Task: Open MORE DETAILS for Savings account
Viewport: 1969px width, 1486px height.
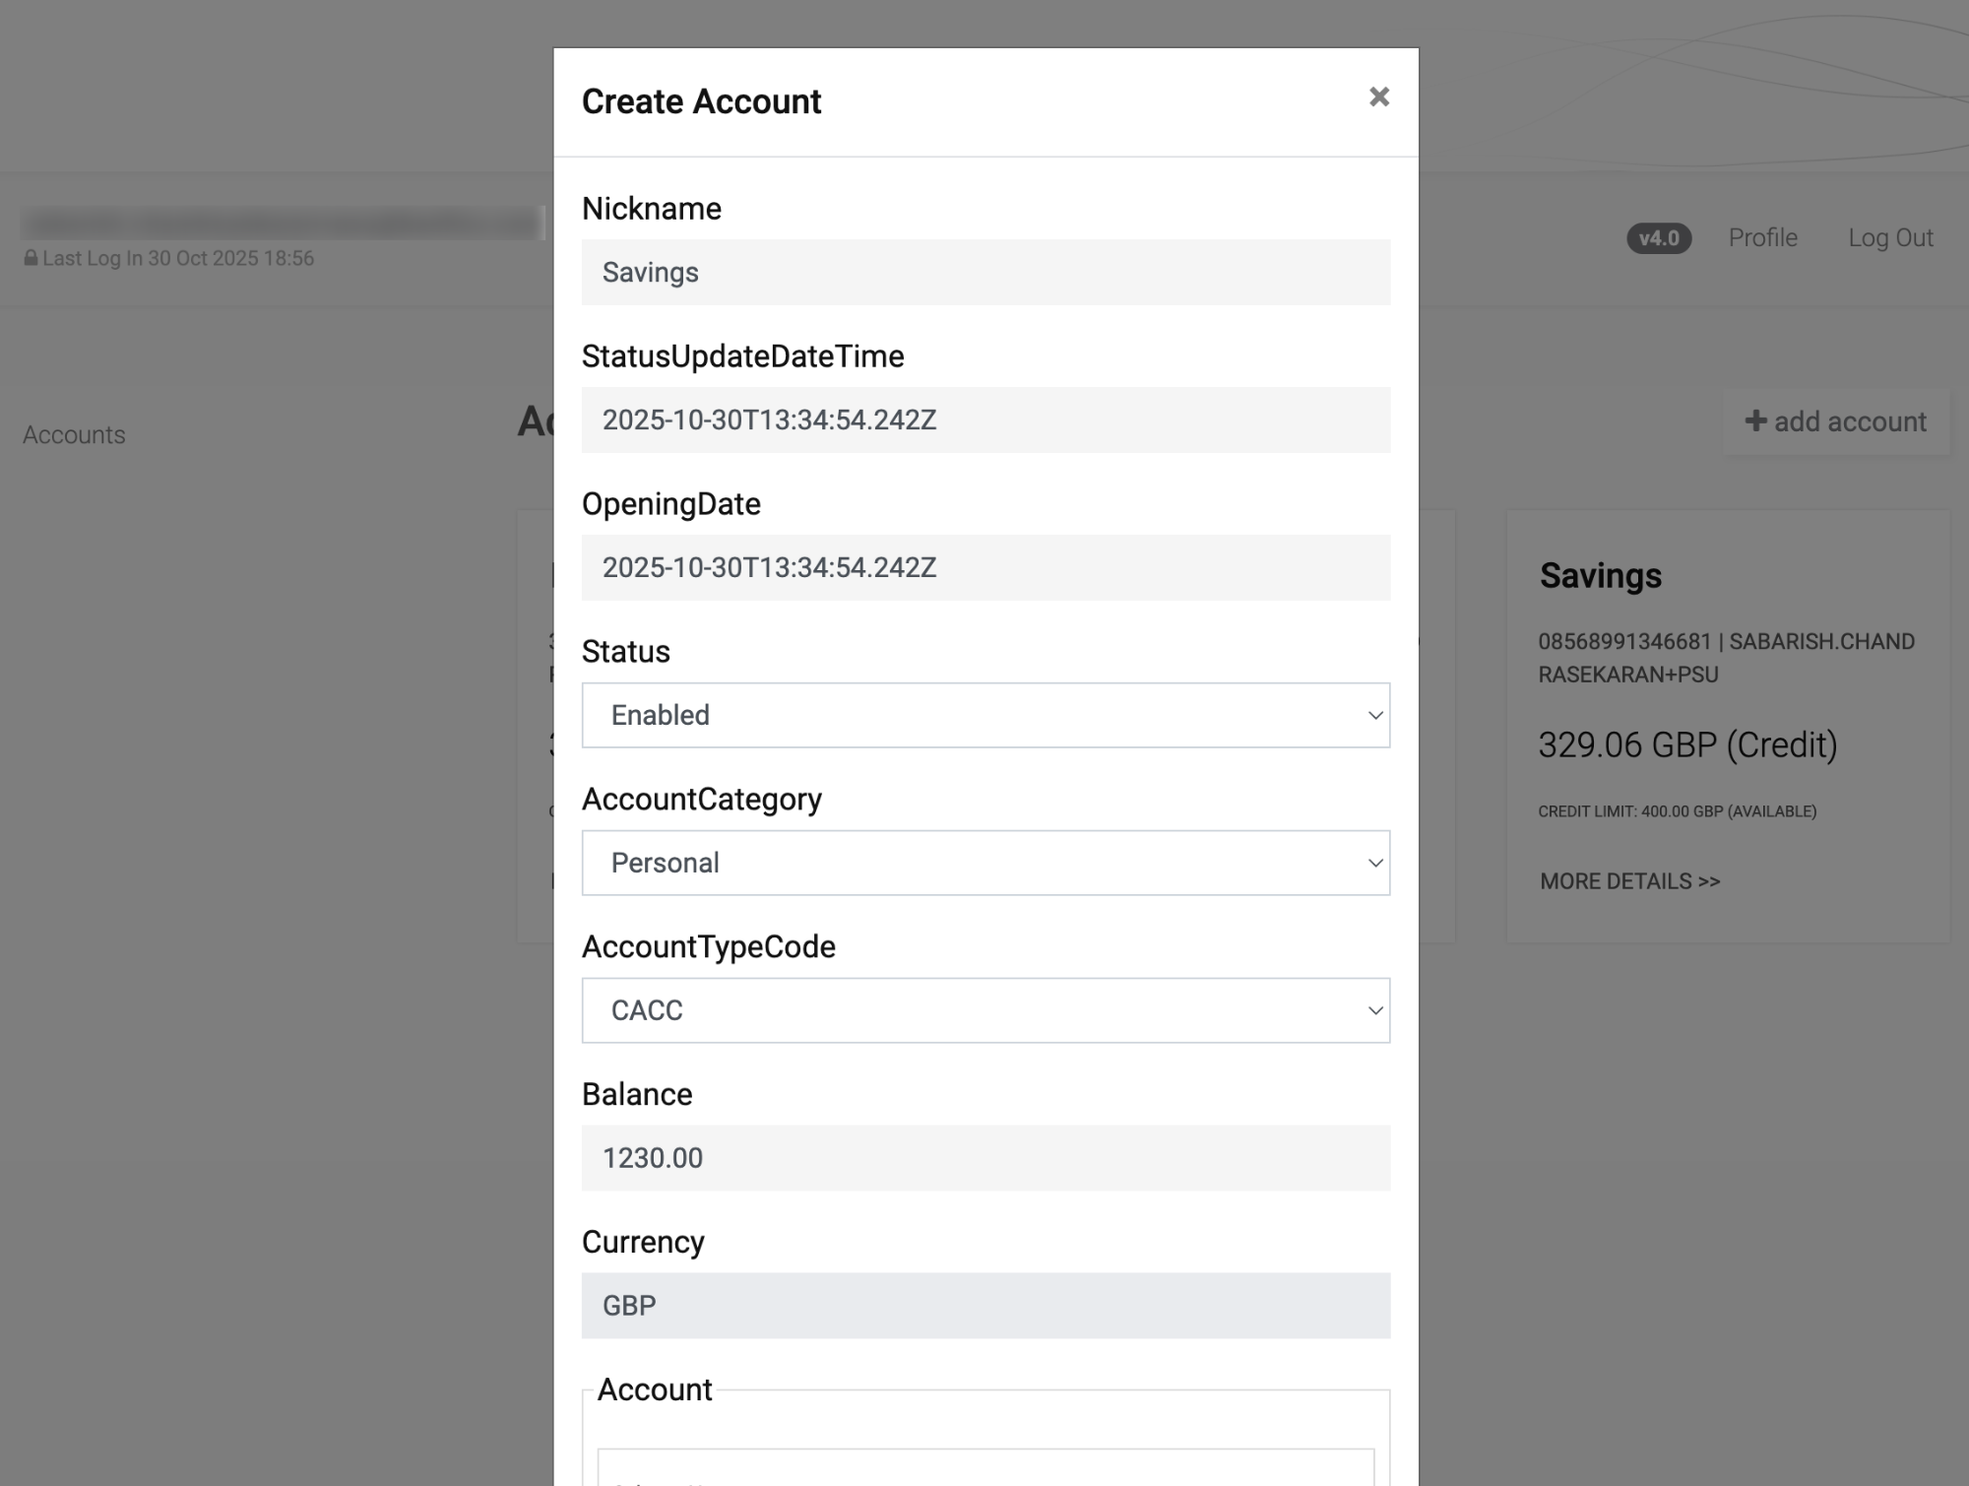Action: pos(1629,881)
